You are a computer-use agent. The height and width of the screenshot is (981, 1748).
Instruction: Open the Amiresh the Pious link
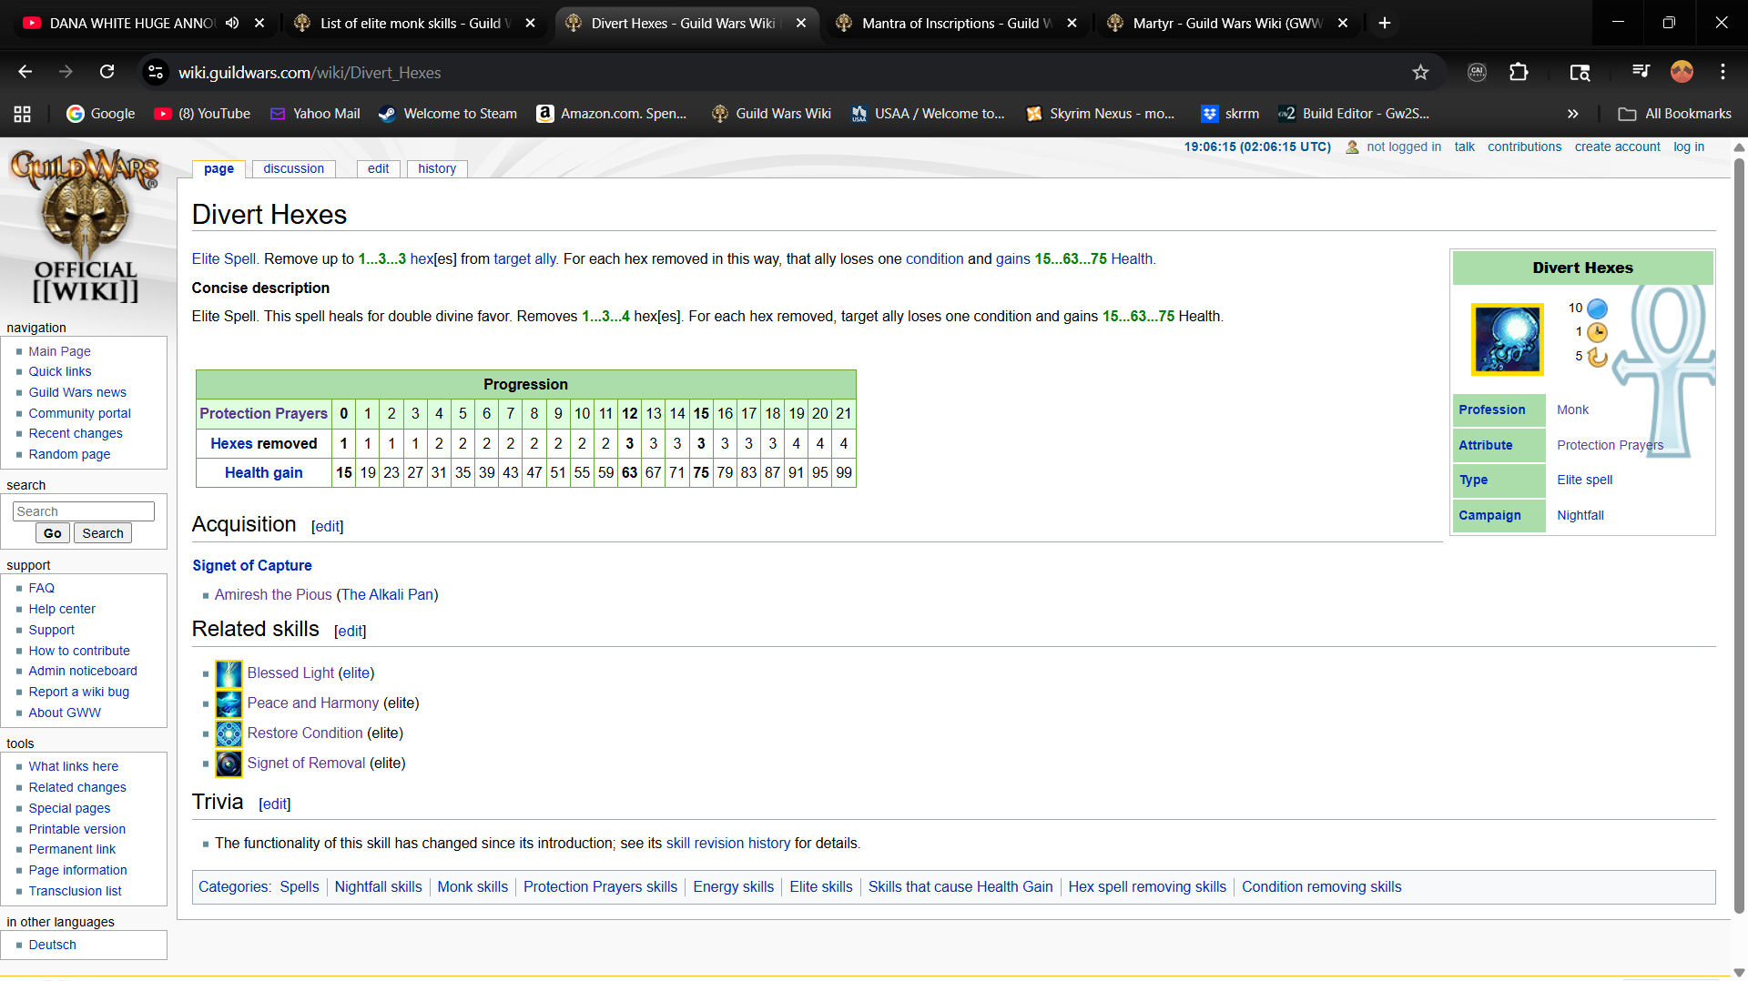tap(273, 594)
